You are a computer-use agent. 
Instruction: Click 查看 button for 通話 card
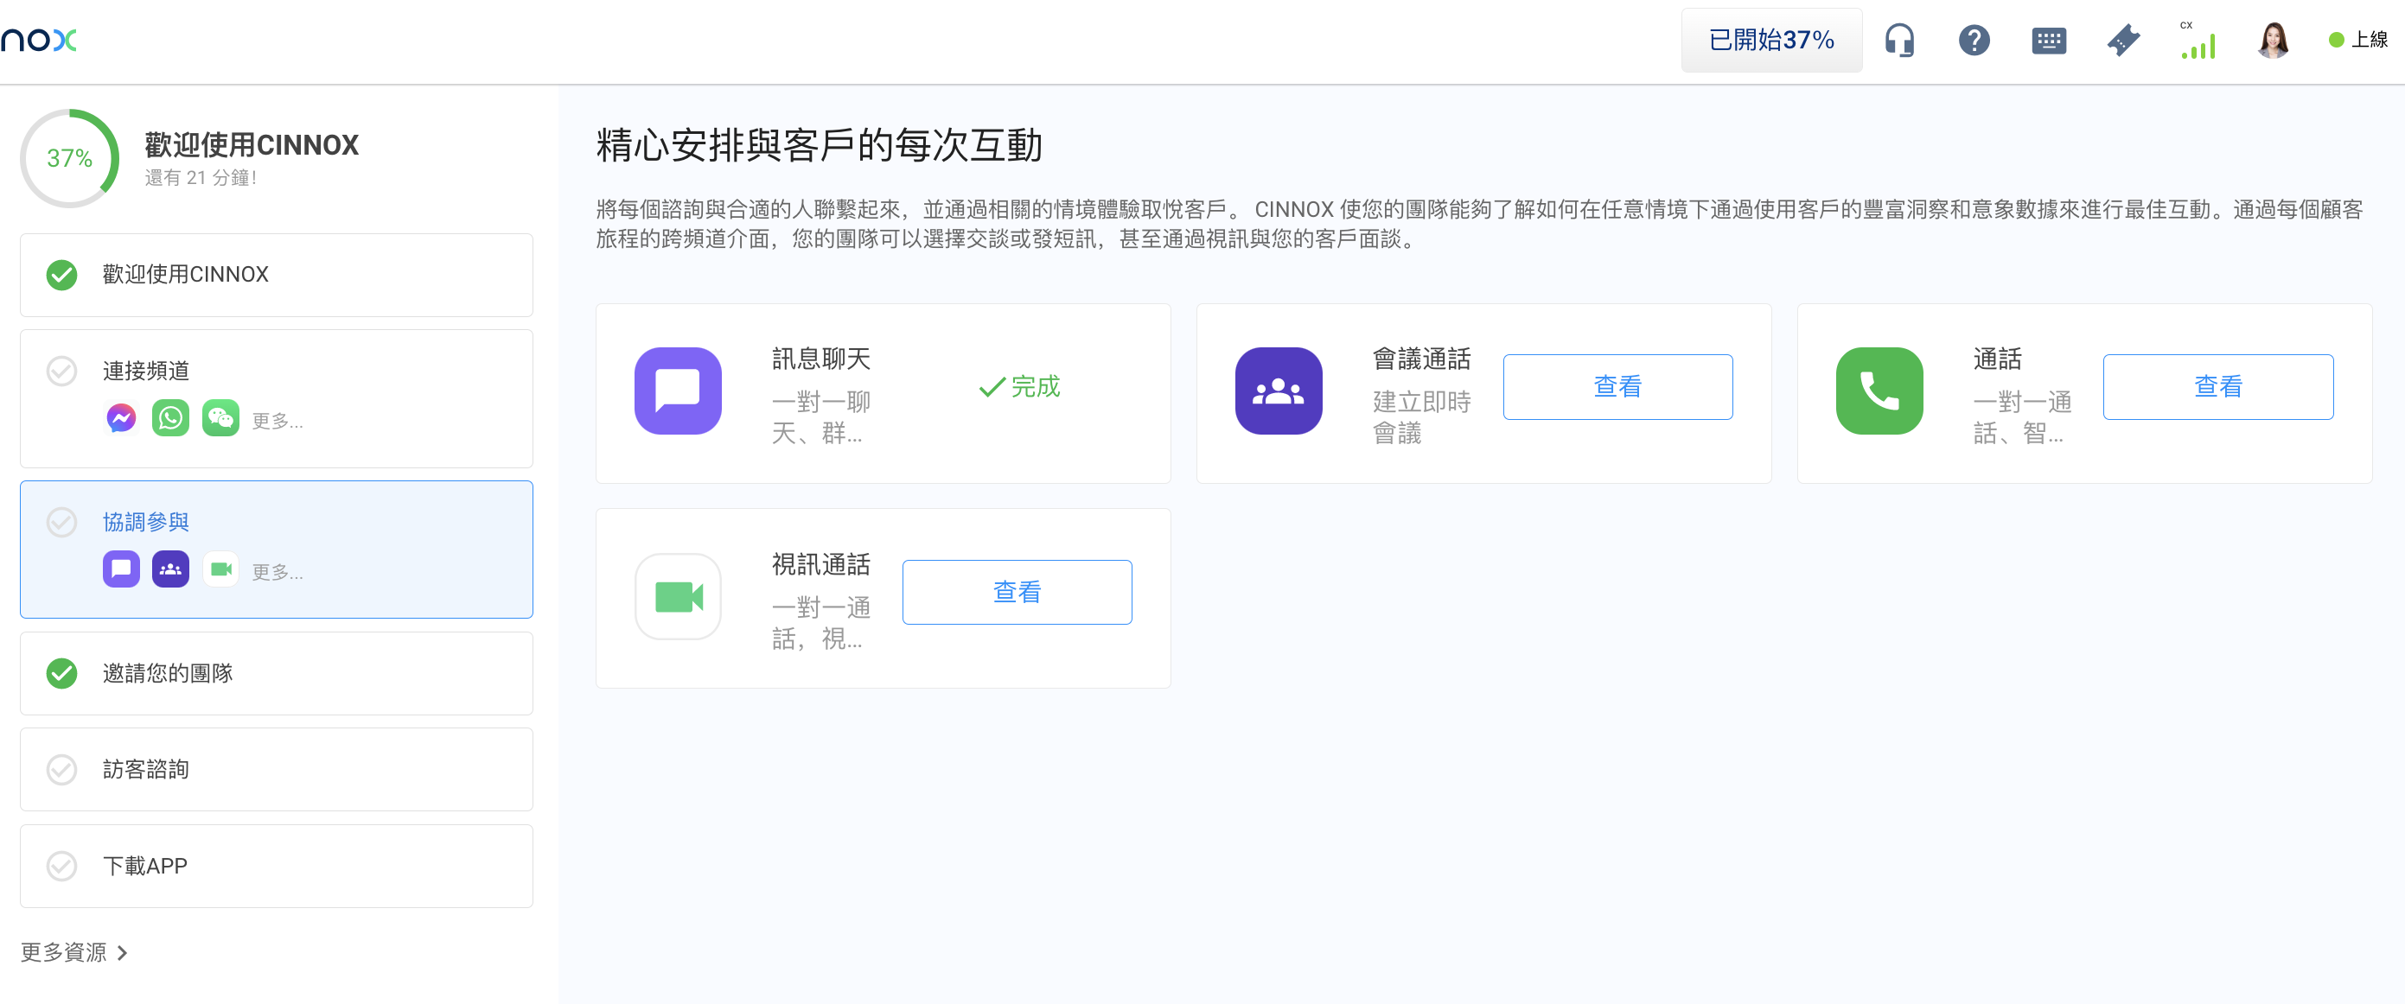click(x=2217, y=386)
